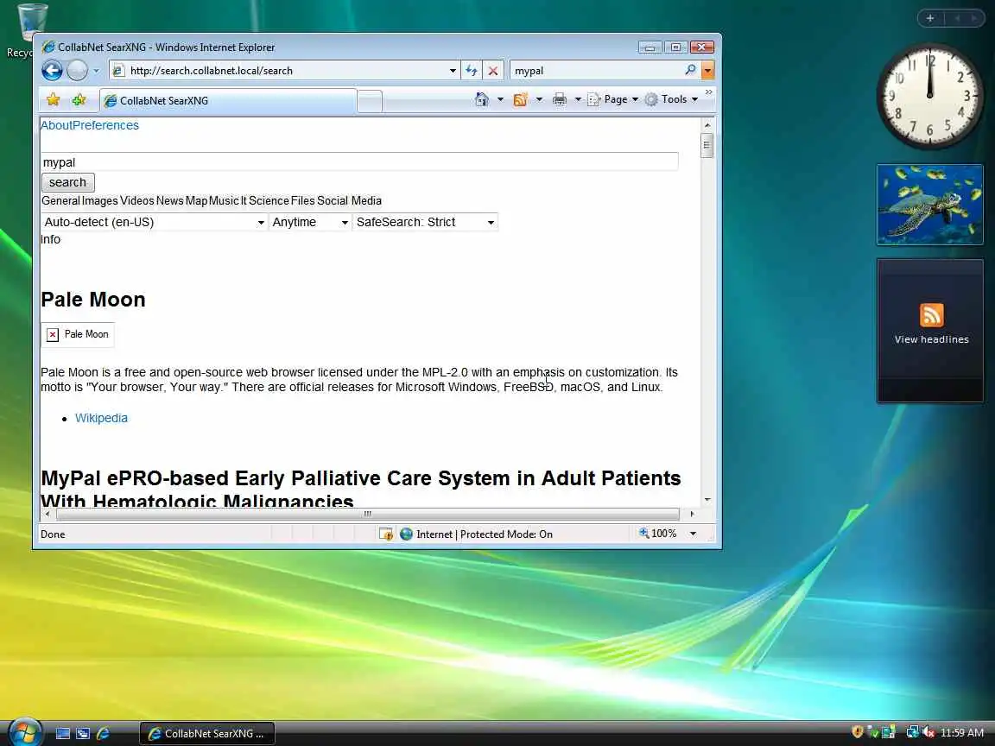Open the Windows Start orb
This screenshot has height=746, width=995.
[x=25, y=733]
